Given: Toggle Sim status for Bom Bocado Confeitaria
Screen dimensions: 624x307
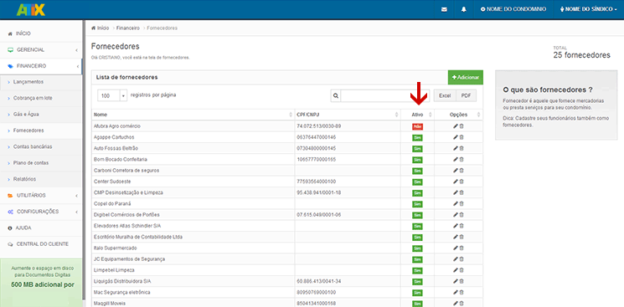Looking at the screenshot, I should [x=417, y=160].
